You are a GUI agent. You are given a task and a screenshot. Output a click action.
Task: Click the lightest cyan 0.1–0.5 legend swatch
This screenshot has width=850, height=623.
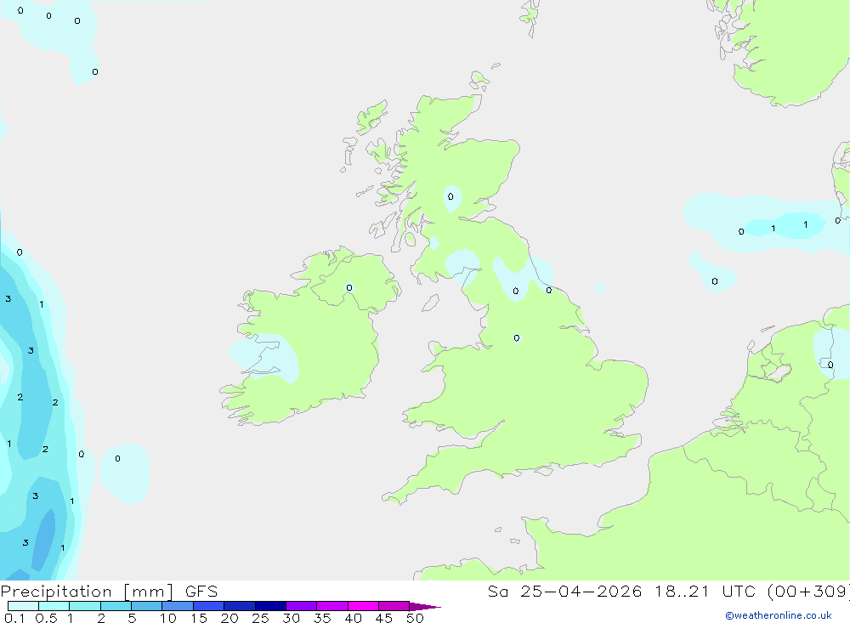[x=23, y=606]
